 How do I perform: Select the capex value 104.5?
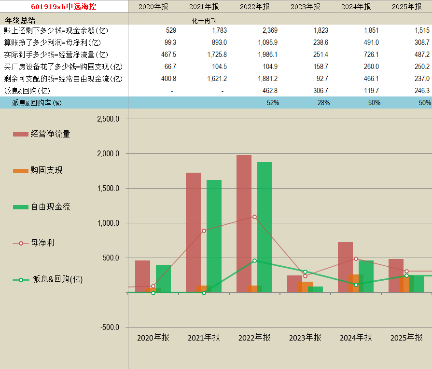tap(219, 67)
